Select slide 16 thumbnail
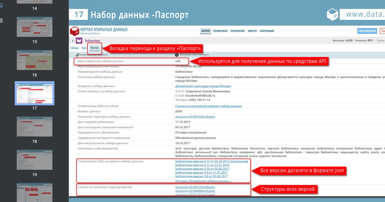Screen dimensions: 385x202 (x=35, y=60)
